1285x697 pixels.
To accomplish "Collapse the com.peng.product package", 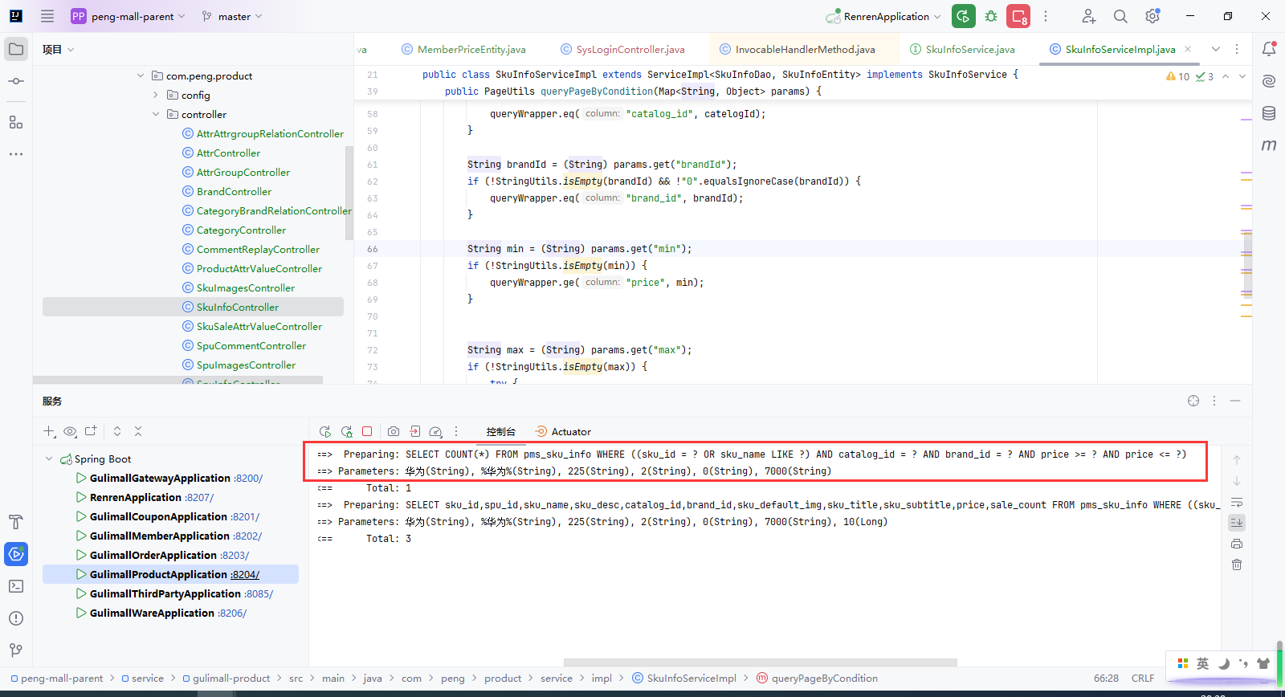I will [141, 75].
